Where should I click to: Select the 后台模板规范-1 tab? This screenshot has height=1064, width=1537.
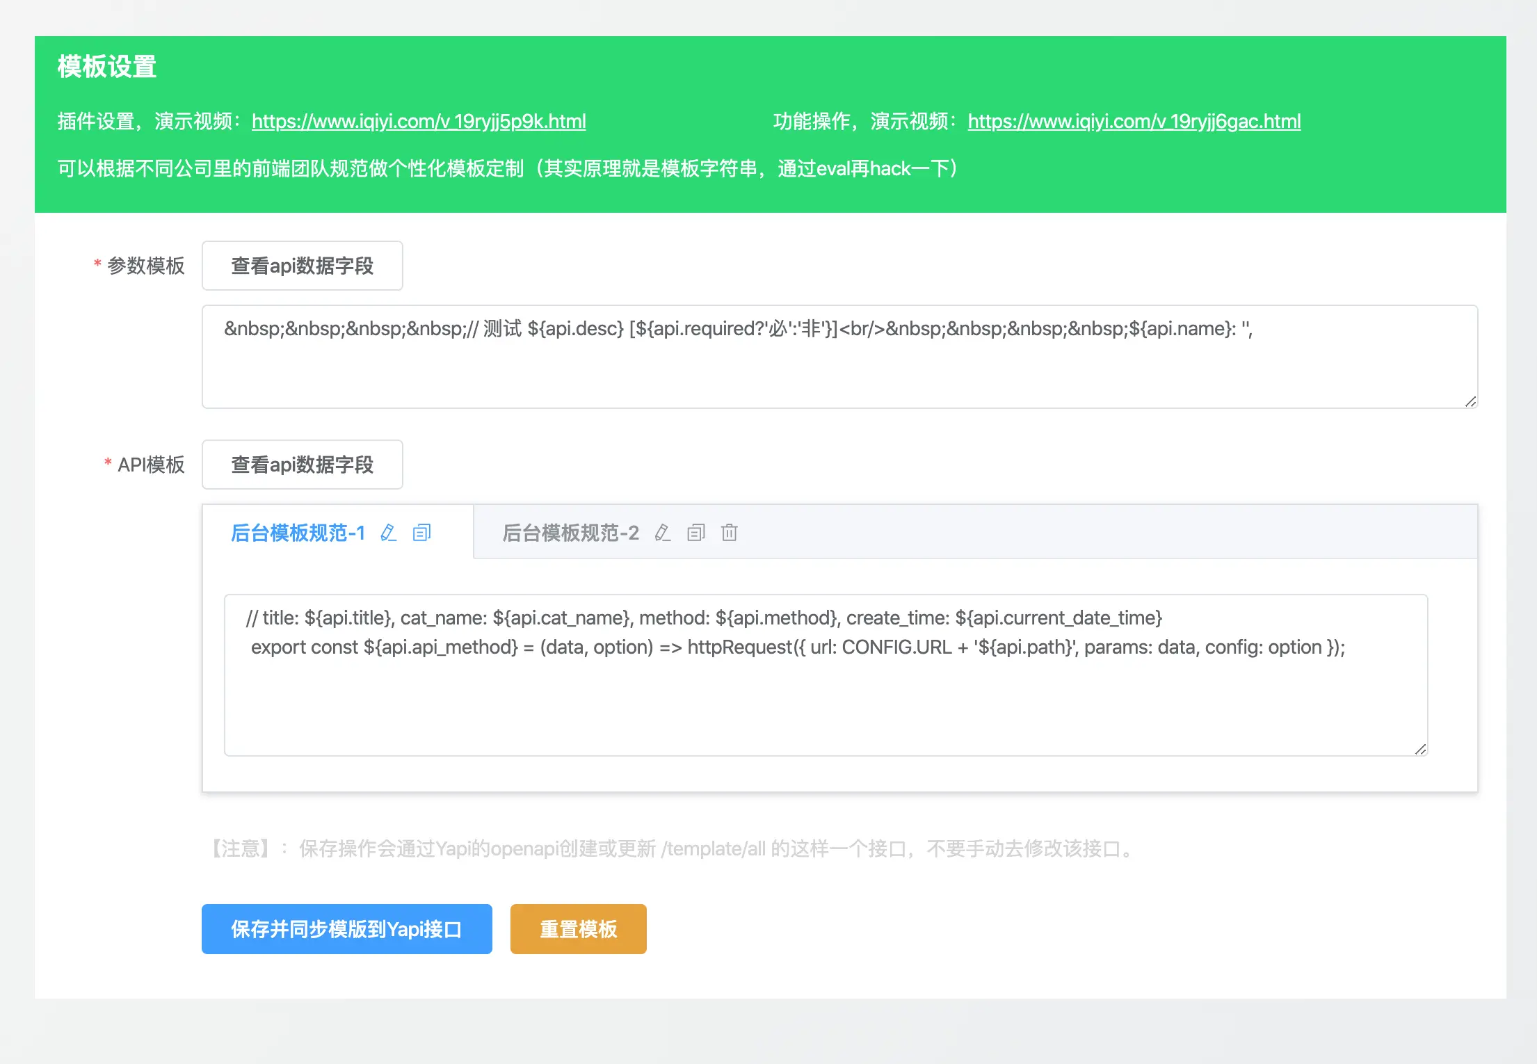pos(298,533)
